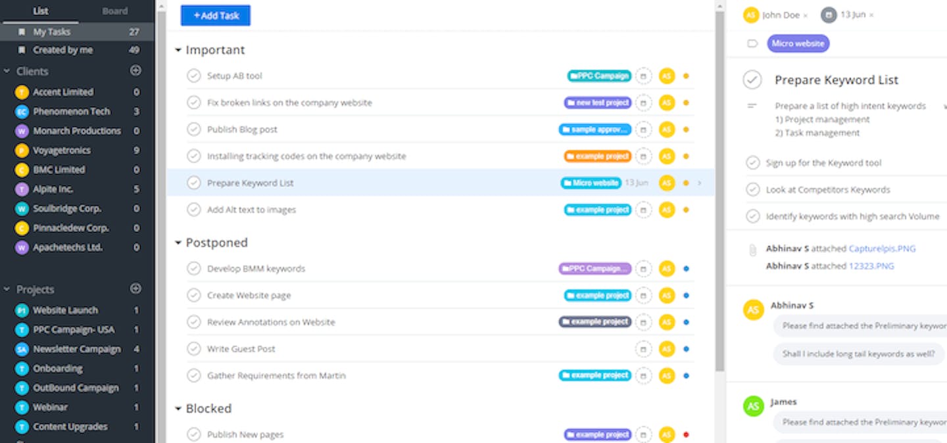Switch to the Board view tab
Screen dimensions: 947x443
click(x=115, y=11)
